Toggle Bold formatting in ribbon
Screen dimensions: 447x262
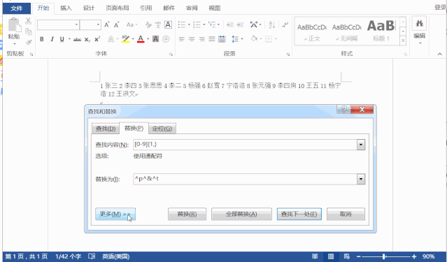pos(41,39)
